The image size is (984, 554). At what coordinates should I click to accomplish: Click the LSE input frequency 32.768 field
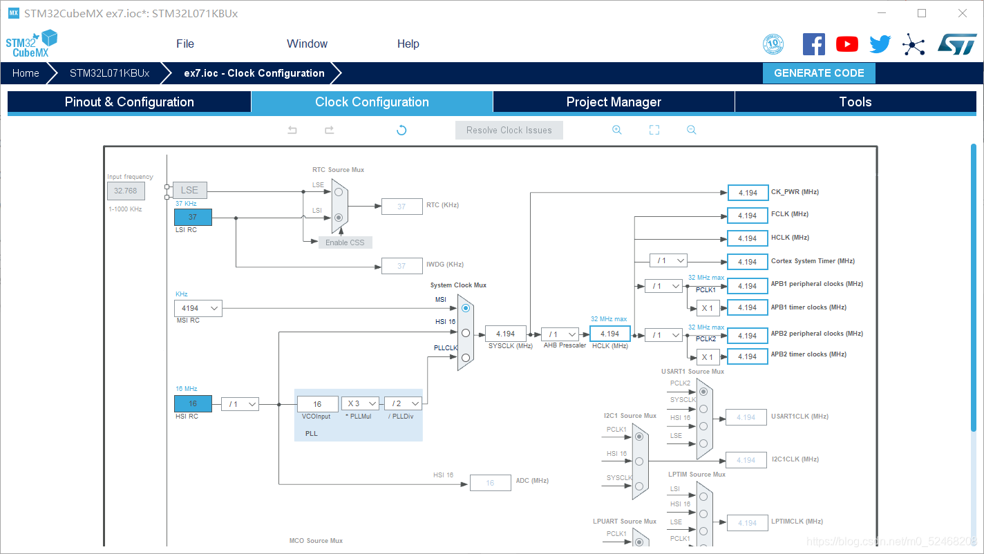coord(126,191)
